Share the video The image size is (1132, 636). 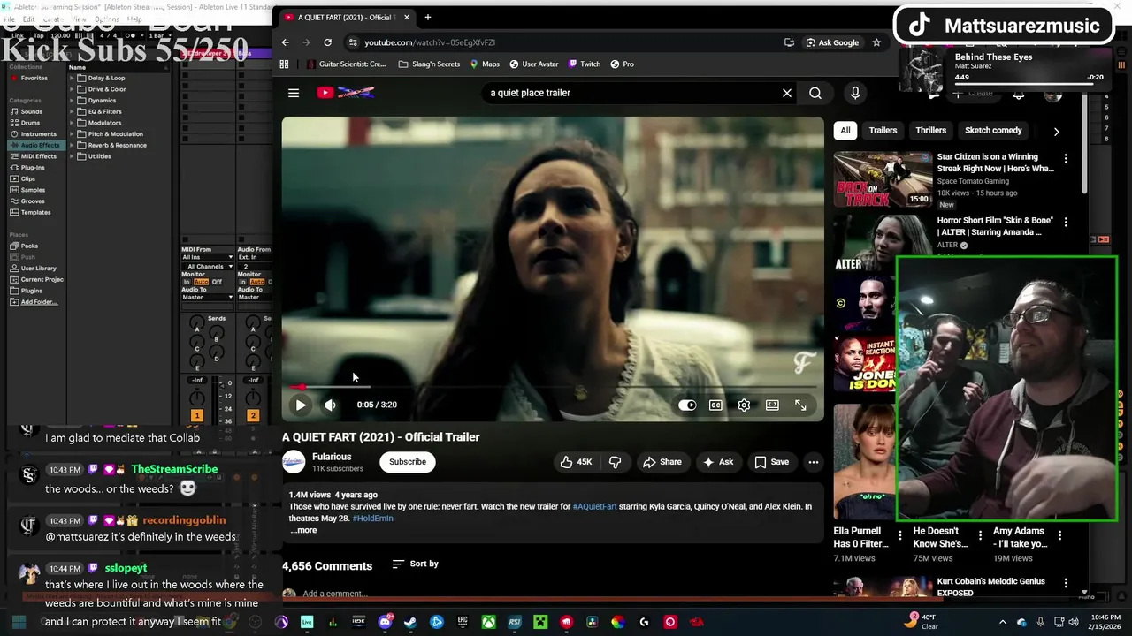(x=662, y=462)
